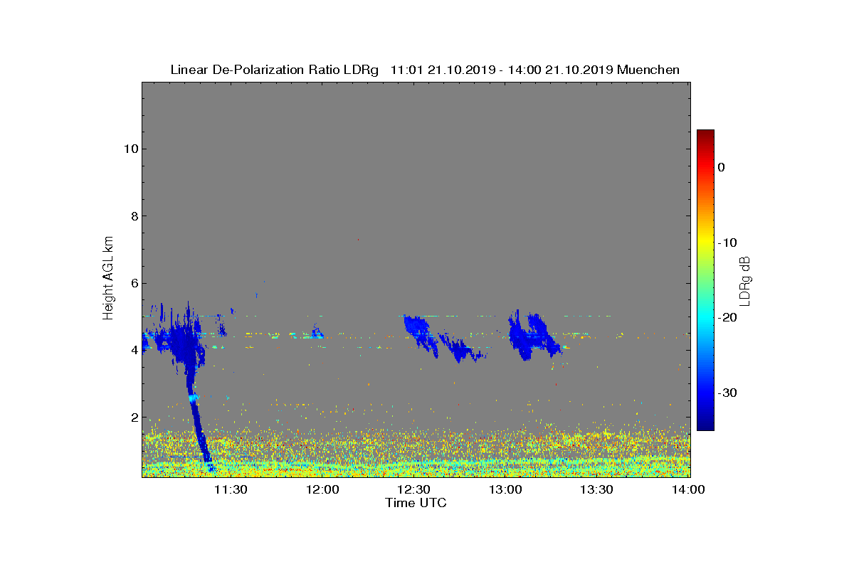Click the -10 colorbar label
The width and height of the screenshot is (854, 569).
pos(727,243)
